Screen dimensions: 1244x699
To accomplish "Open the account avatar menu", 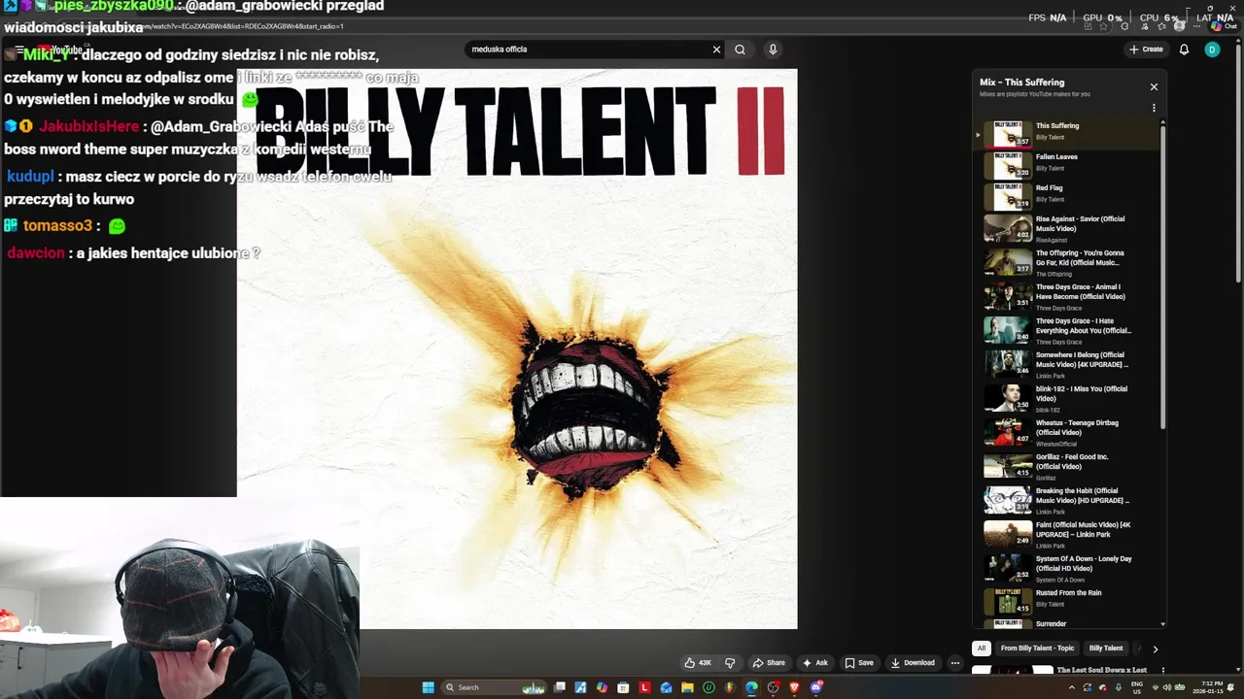I will pos(1212,50).
